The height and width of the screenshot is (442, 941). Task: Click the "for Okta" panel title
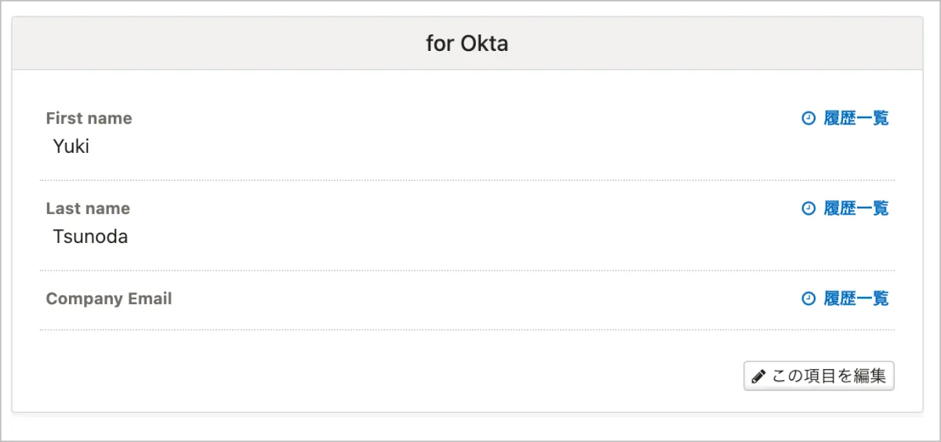[x=467, y=43]
